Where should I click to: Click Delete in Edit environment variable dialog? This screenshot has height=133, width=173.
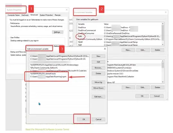98,73
